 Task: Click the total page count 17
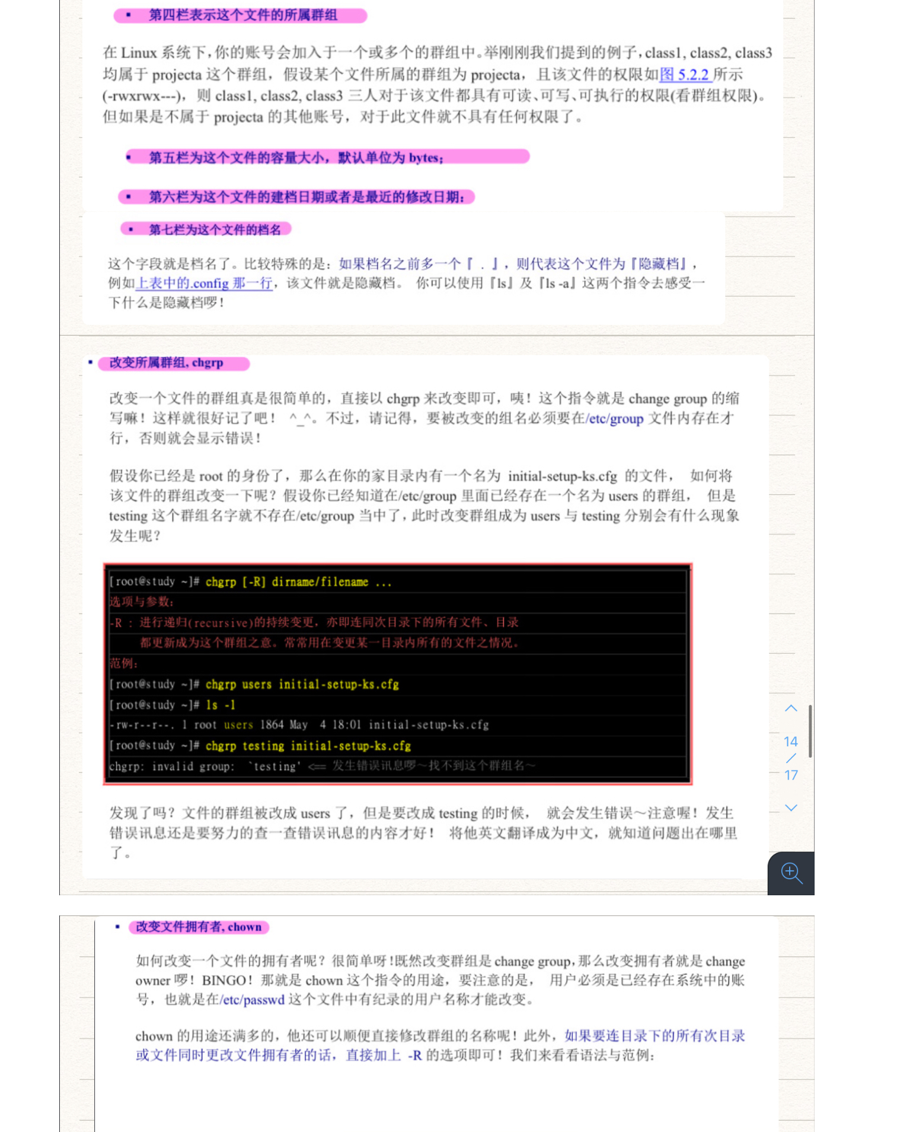click(x=791, y=775)
